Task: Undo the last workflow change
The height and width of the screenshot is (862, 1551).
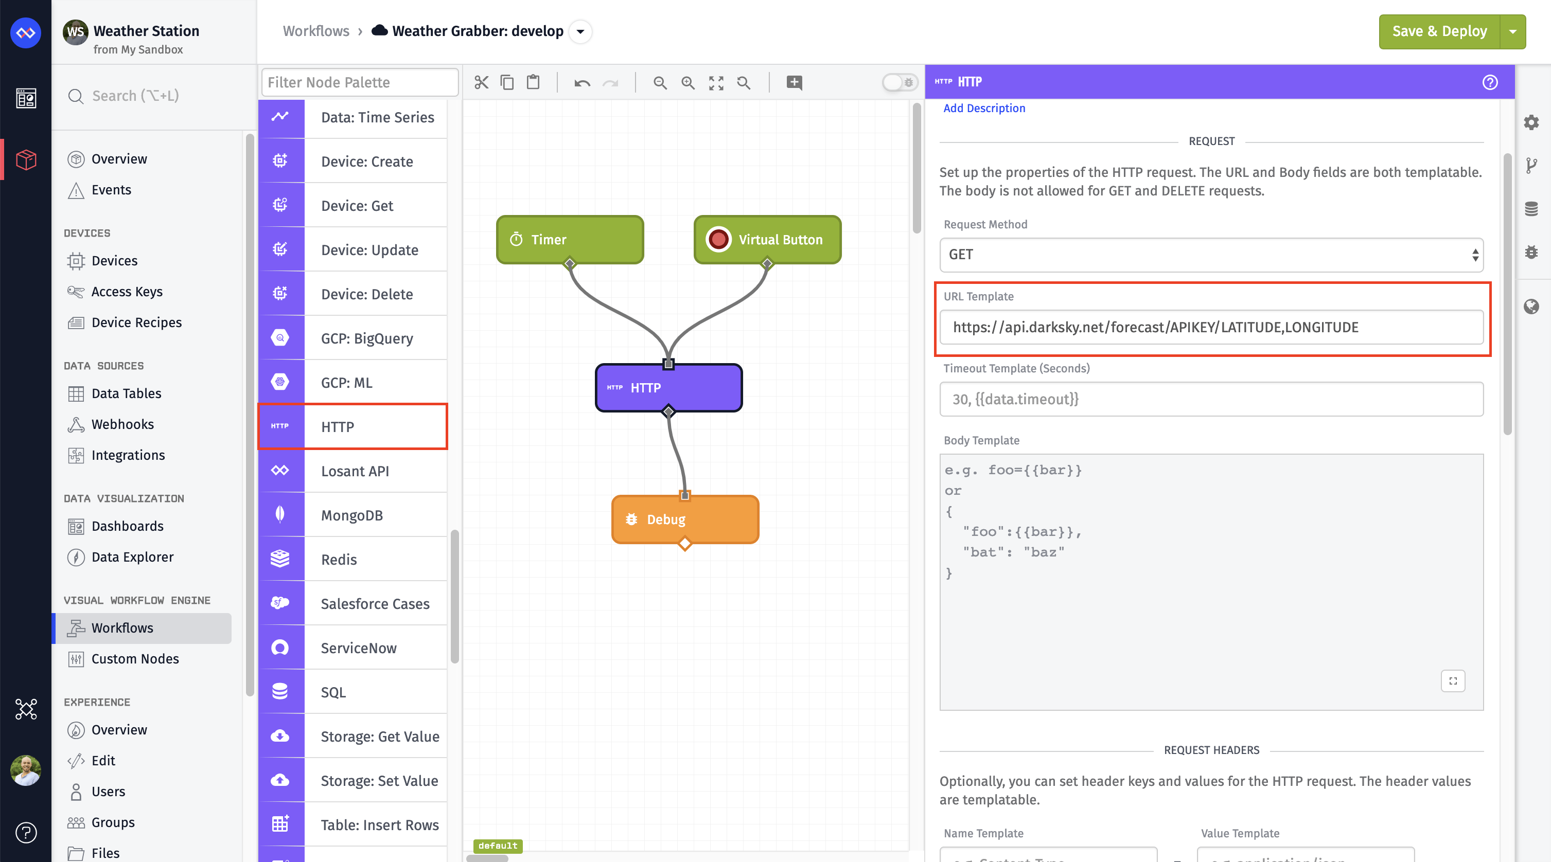Action: click(581, 83)
